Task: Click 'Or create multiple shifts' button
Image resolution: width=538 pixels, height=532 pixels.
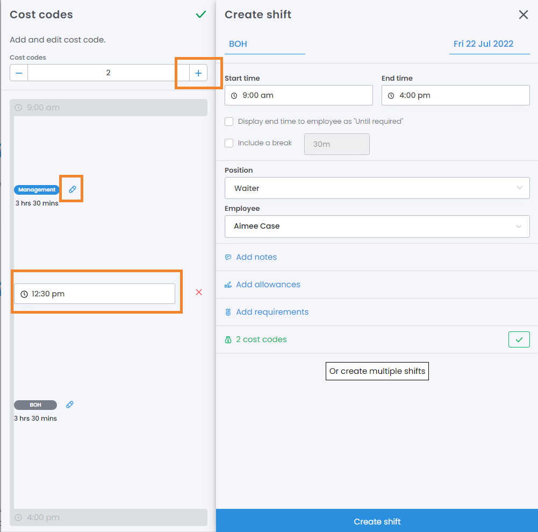Action: [377, 371]
